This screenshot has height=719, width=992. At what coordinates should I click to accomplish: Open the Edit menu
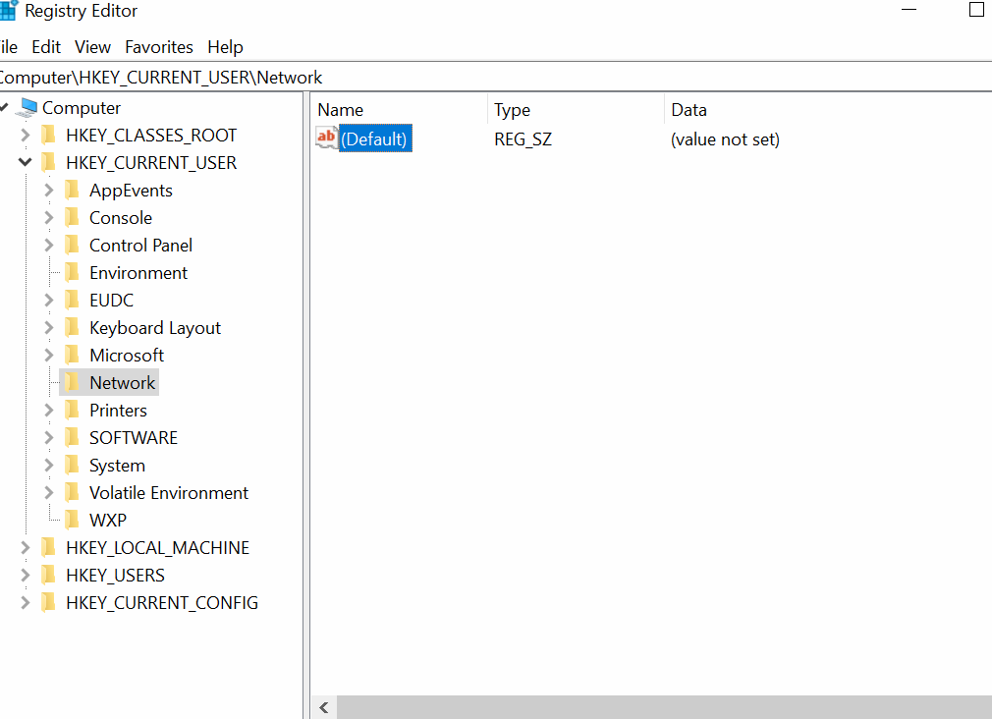46,47
